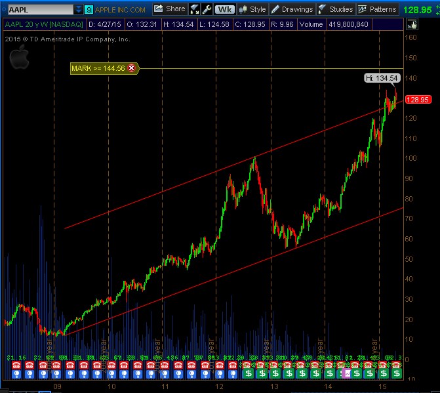This screenshot has height=393, width=440.
Task: Click the R: 9.96 range value
Action: 282,24
